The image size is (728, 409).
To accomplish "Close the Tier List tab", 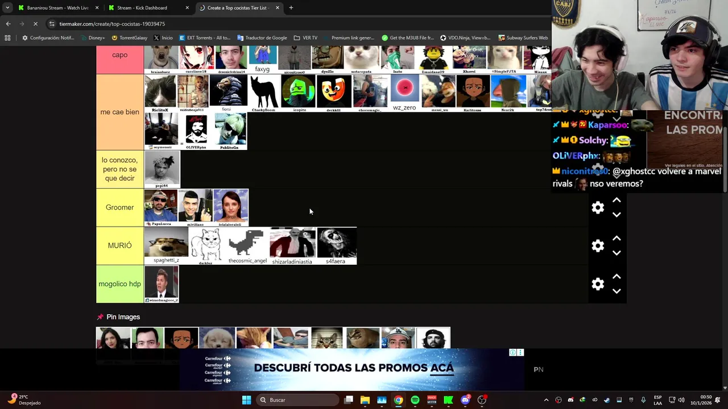I will click(278, 8).
